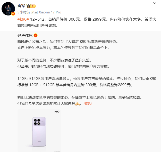Click the orange verified badge on 雷军's avatar
161x152 pixels.
point(13,14)
